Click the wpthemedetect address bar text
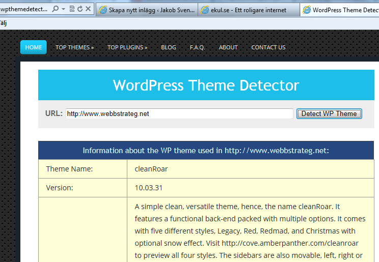 [23, 9]
